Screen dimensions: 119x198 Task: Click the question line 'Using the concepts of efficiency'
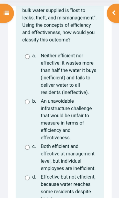(x=57, y=25)
